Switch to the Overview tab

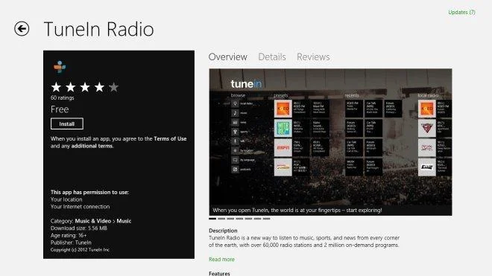tap(228, 57)
